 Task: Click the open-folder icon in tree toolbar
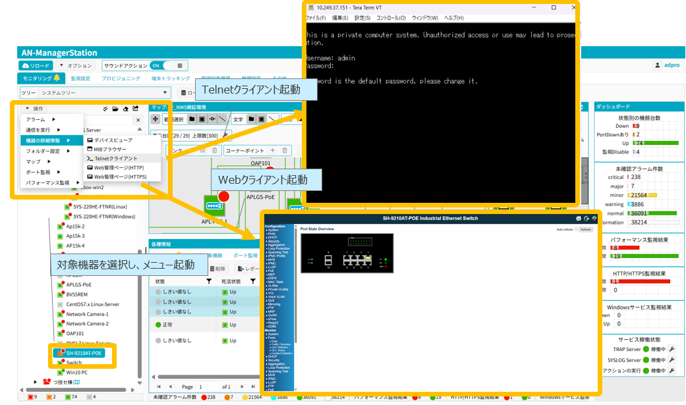pyautogui.click(x=115, y=109)
